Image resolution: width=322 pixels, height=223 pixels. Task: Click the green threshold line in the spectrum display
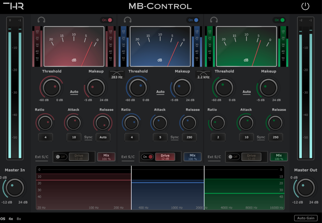[244, 193]
